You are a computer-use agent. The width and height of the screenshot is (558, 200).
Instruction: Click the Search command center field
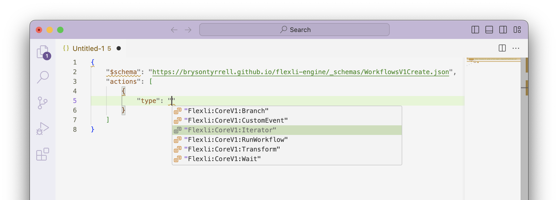pyautogui.click(x=294, y=30)
